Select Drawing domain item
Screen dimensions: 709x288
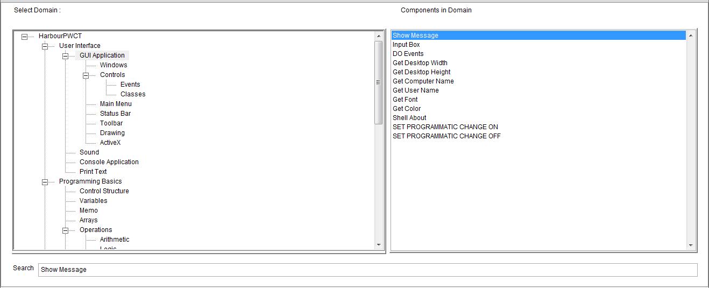(x=112, y=133)
